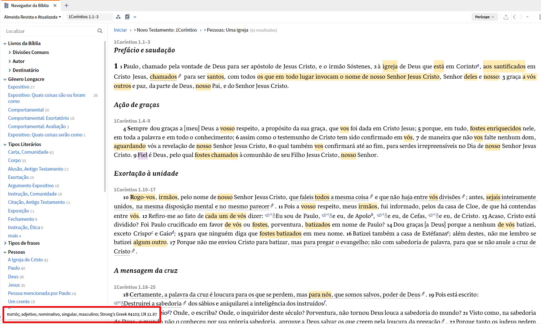Click the three-dots visual filter icon

(x=118, y=17)
